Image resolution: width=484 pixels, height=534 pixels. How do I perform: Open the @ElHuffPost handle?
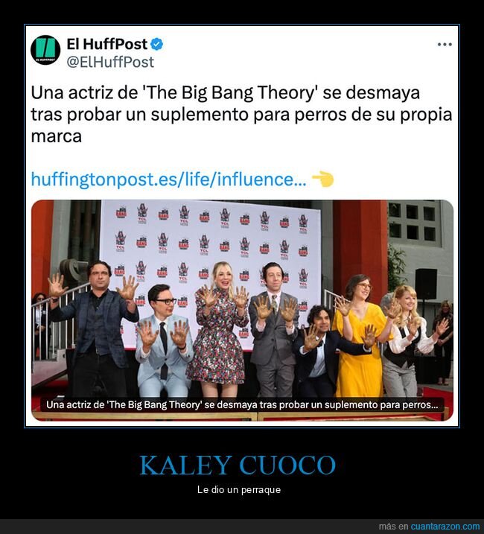(110, 62)
